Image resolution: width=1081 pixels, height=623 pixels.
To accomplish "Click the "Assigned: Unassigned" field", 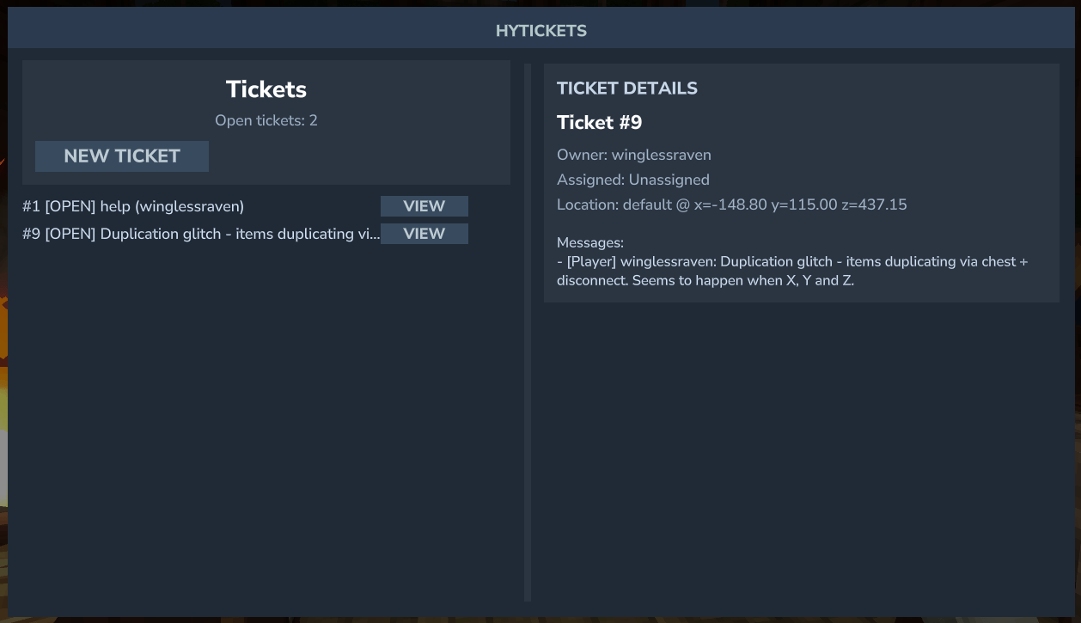I will click(x=633, y=180).
